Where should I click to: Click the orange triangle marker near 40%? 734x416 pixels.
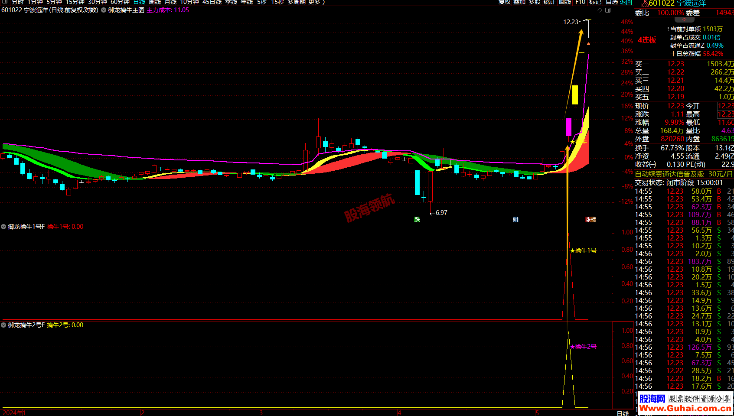pyautogui.click(x=588, y=44)
